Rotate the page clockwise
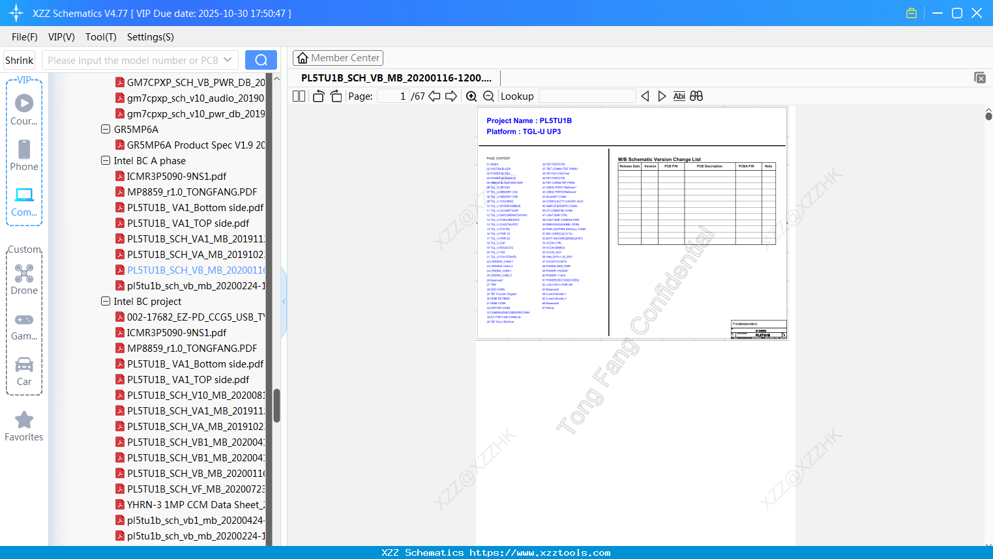The height and width of the screenshot is (559, 993). (x=336, y=96)
